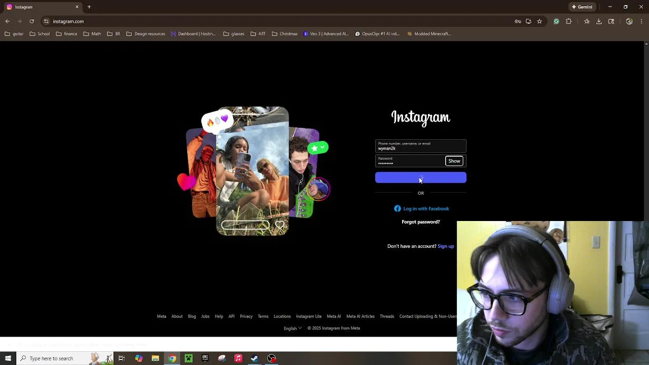The width and height of the screenshot is (649, 365).
Task: Open the English language dropdown
Action: pos(293,328)
